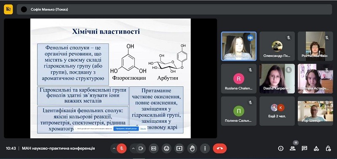Turn on closed captions
The height and width of the screenshot is (159, 337).
coord(154,148)
